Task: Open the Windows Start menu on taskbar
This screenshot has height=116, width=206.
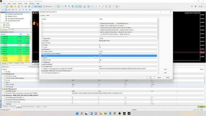Action: [x=77, y=113]
